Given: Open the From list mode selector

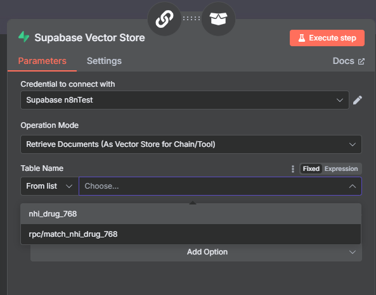Looking at the screenshot, I should 49,186.
